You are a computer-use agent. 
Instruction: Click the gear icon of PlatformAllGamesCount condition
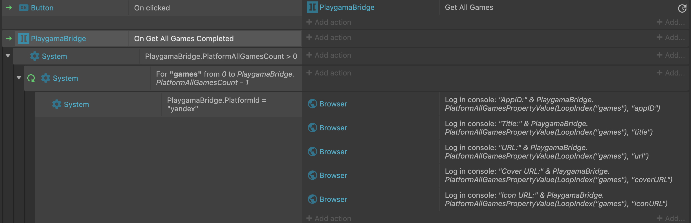(35, 56)
